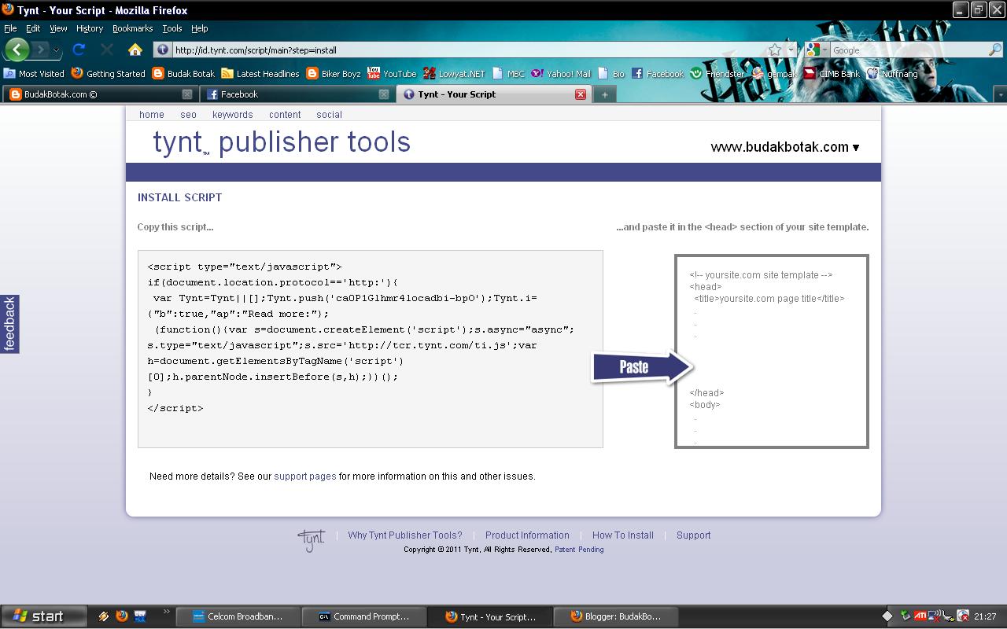Click the Forward navigation arrow

40,50
